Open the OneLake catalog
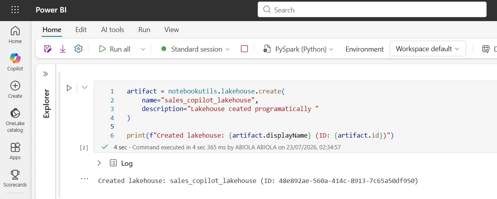The image size is (497, 199). click(15, 120)
